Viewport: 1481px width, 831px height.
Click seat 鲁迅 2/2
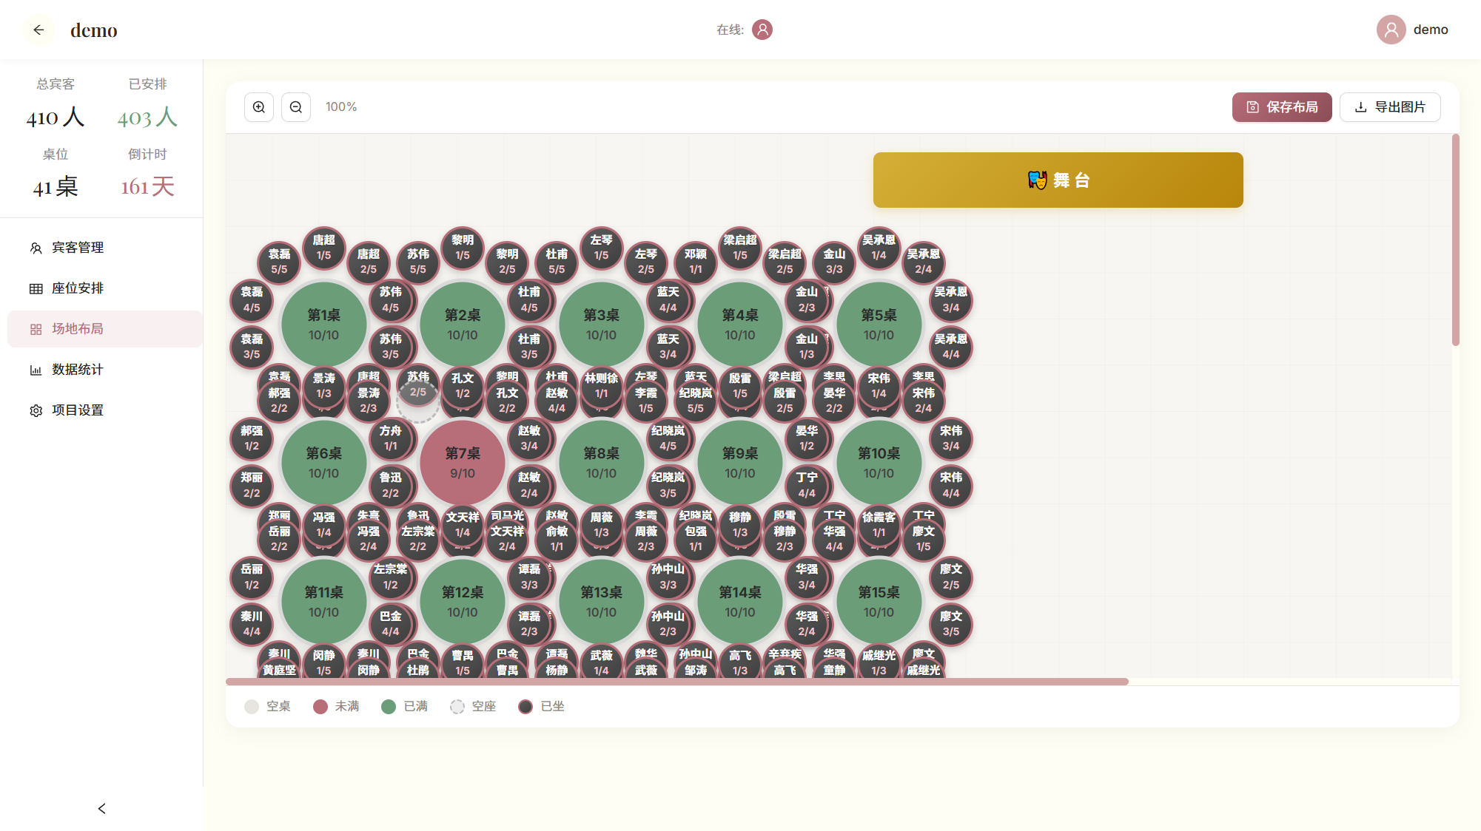[390, 485]
